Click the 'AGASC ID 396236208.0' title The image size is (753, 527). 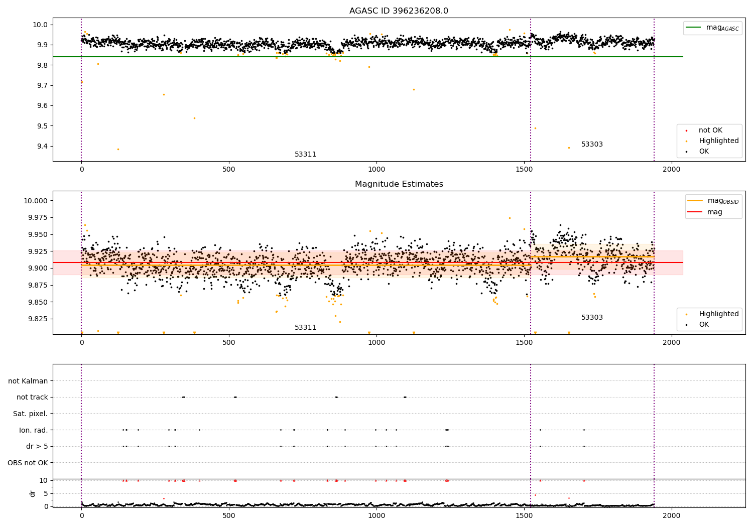(x=399, y=11)
